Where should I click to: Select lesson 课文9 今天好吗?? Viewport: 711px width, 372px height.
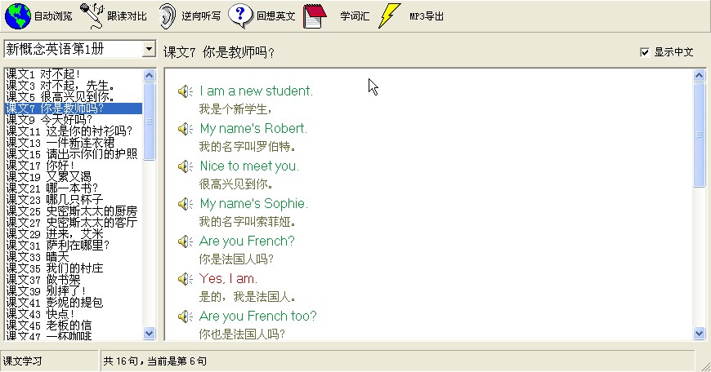pos(74,119)
